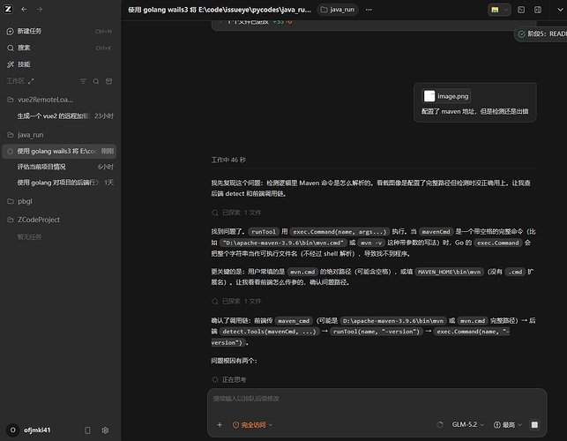Open the image.png attachment
Viewport: 567px width, 441px height.
point(446,96)
